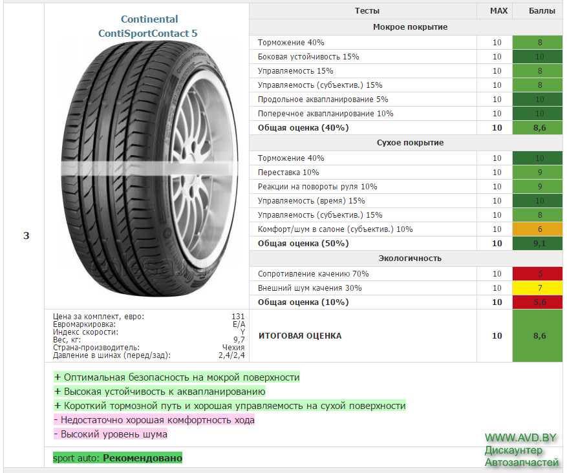Click "Продольное аквапланирование 5%" row label
The image size is (567, 473).
(x=323, y=100)
